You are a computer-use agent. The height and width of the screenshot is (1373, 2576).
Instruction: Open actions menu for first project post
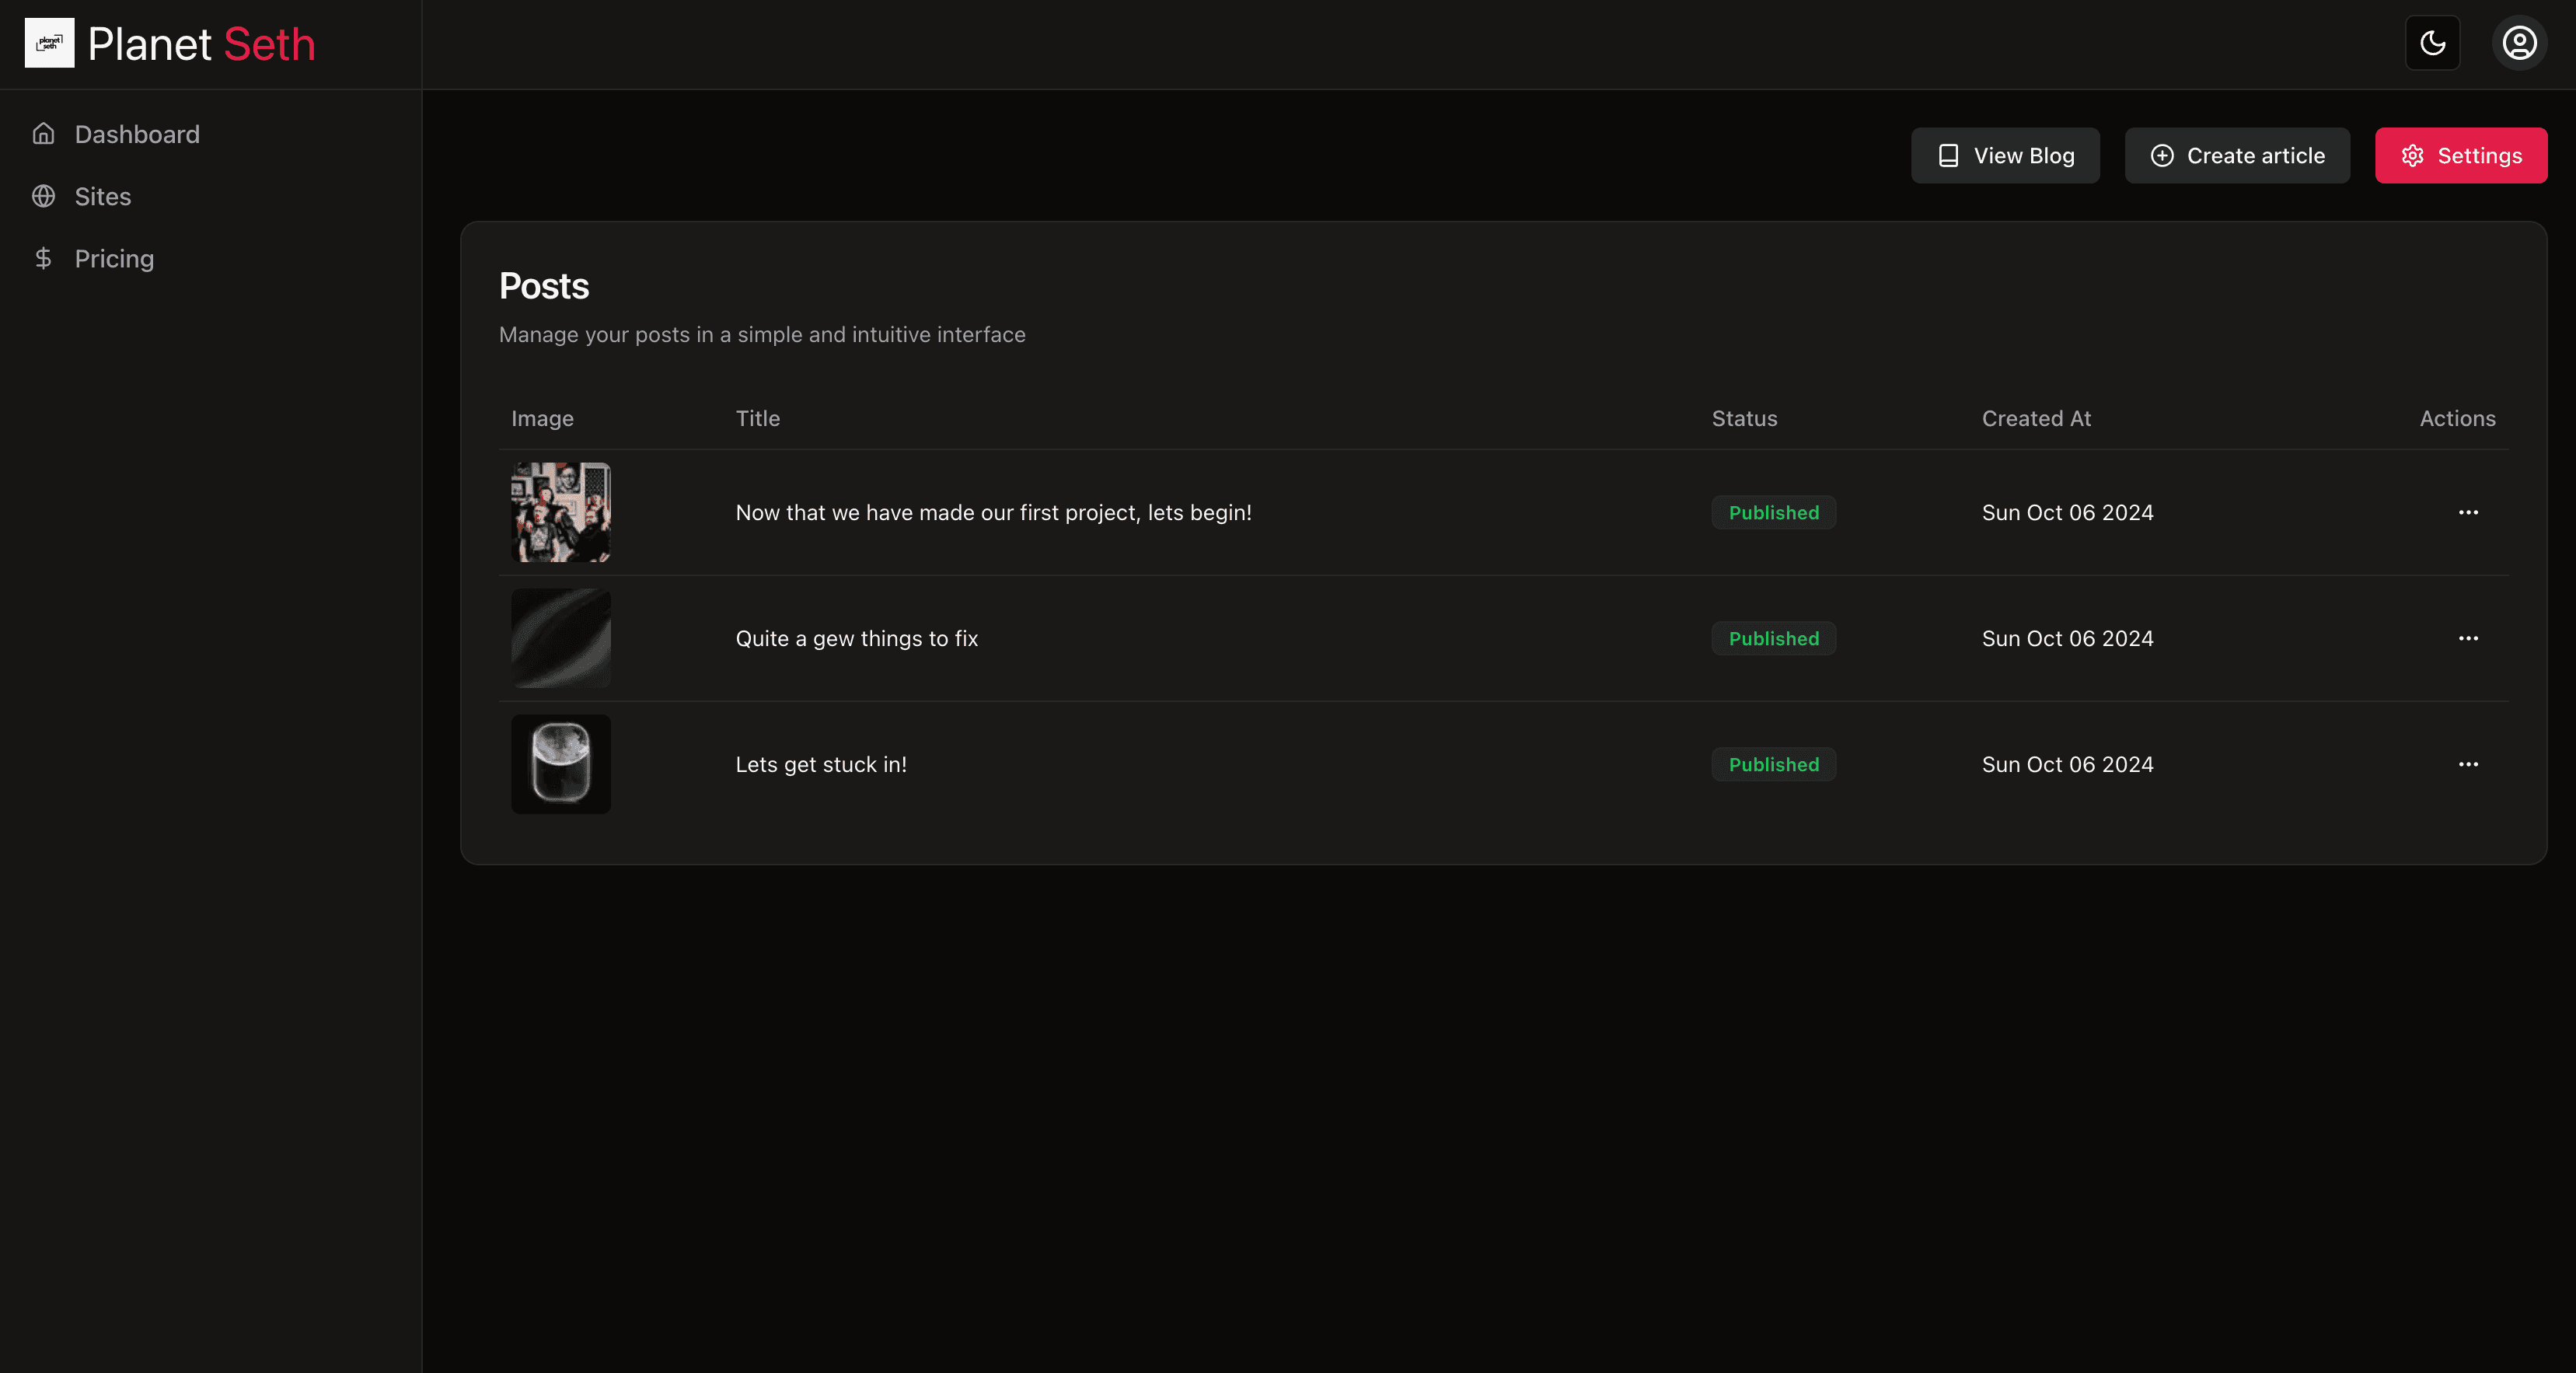pos(2468,512)
